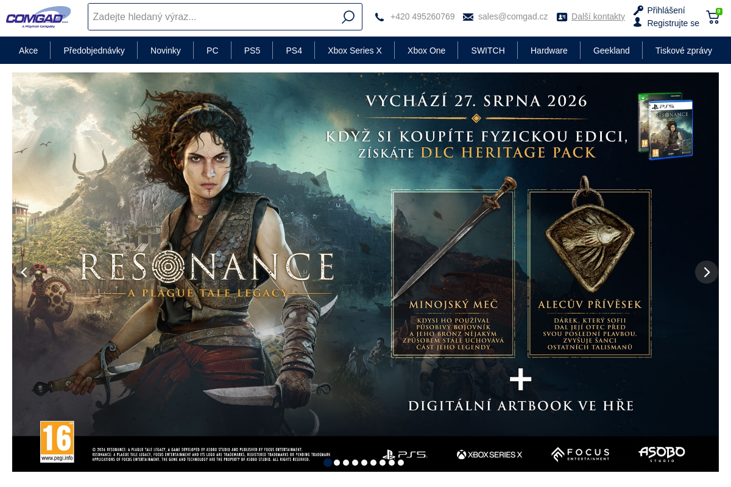The width and height of the screenshot is (731, 487).
Task: Click the Comgad logo
Action: (x=38, y=16)
